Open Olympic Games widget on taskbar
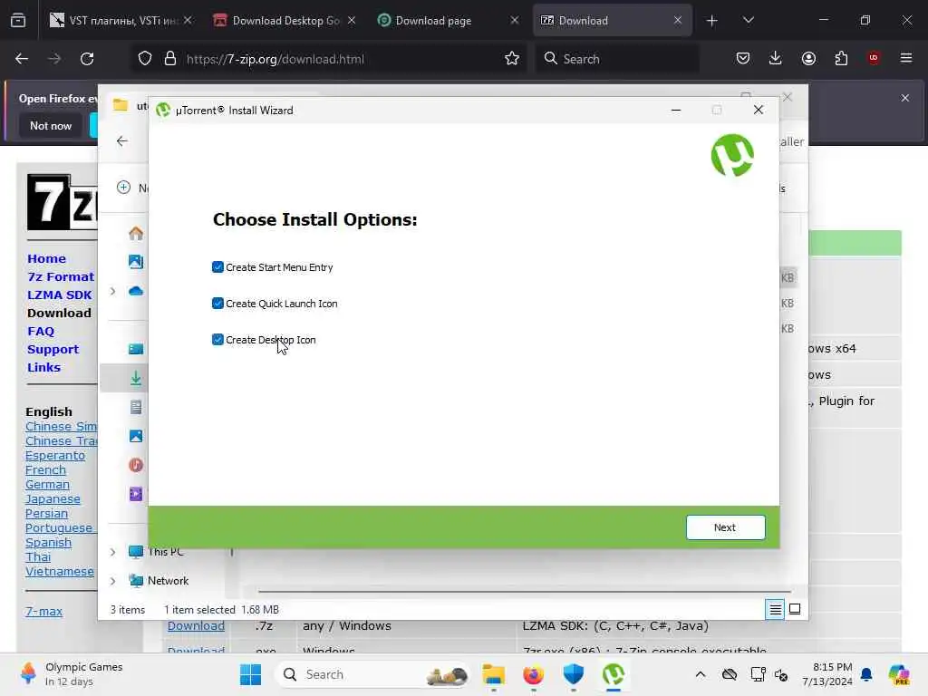This screenshot has height=696, width=928. tap(71, 674)
